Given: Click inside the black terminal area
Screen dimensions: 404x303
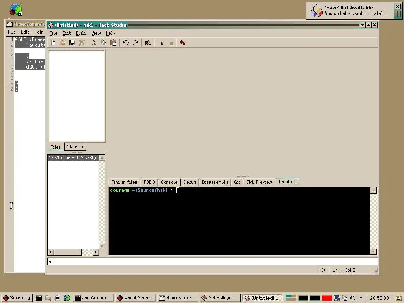Looking at the screenshot, I should click(239, 221).
